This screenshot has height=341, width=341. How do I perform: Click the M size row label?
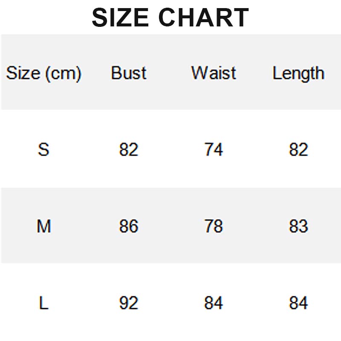click(43, 226)
